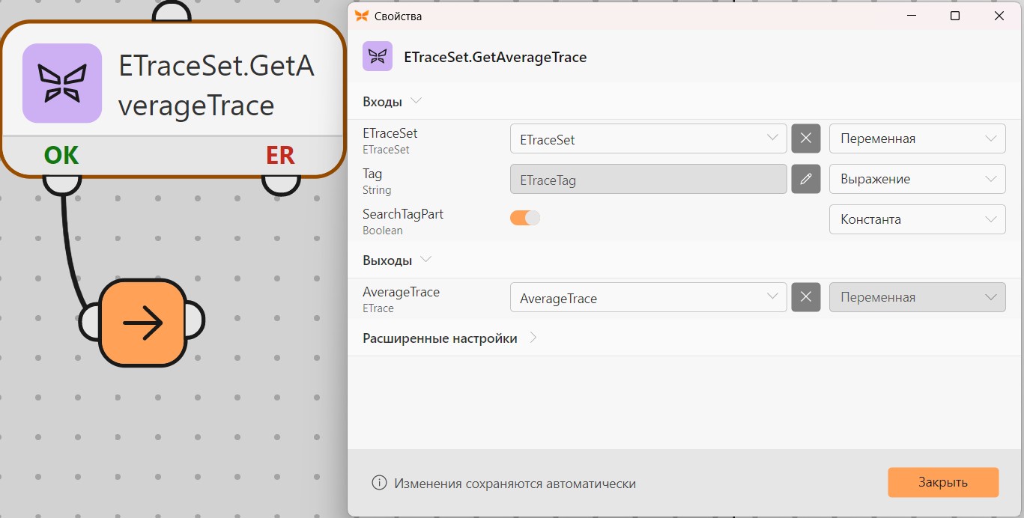
Task: Open the ETraceSet variable dropdown
Action: [649, 138]
